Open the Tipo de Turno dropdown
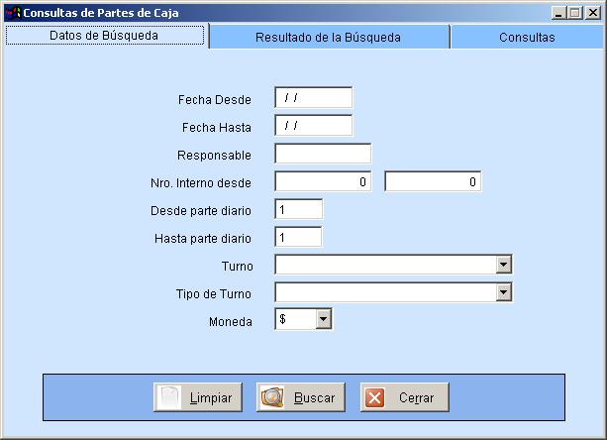The width and height of the screenshot is (607, 440). [x=504, y=292]
